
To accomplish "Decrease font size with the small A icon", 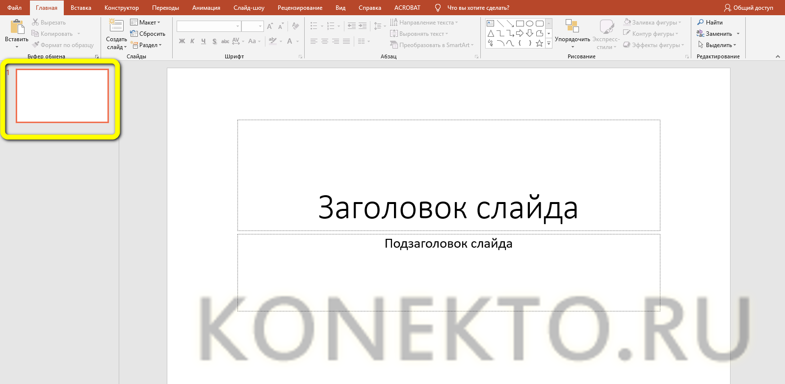I will [281, 26].
